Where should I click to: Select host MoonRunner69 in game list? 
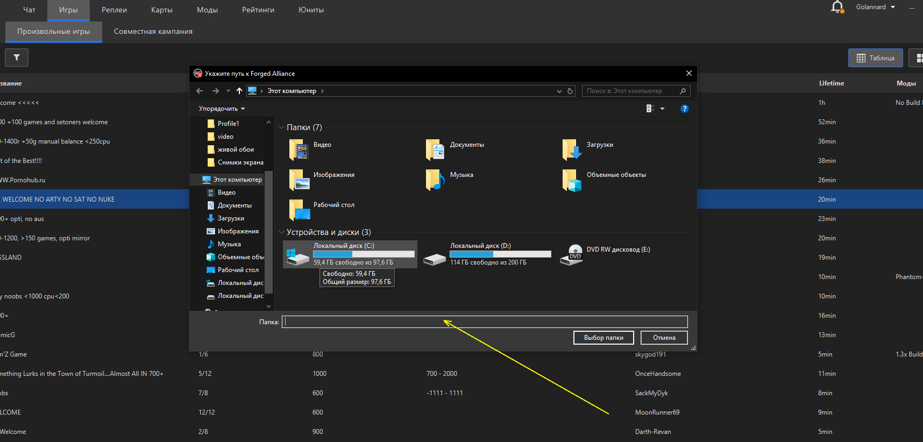[x=657, y=412]
